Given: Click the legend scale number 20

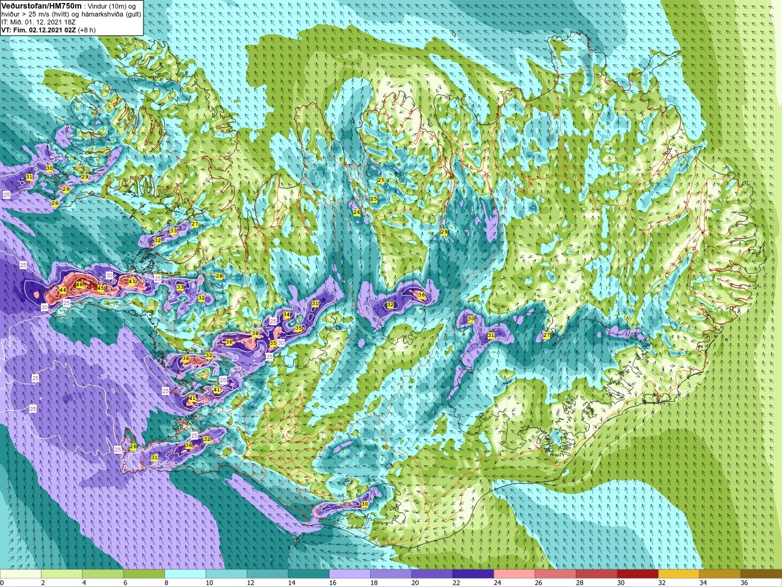Looking at the screenshot, I should pyautogui.click(x=415, y=583).
